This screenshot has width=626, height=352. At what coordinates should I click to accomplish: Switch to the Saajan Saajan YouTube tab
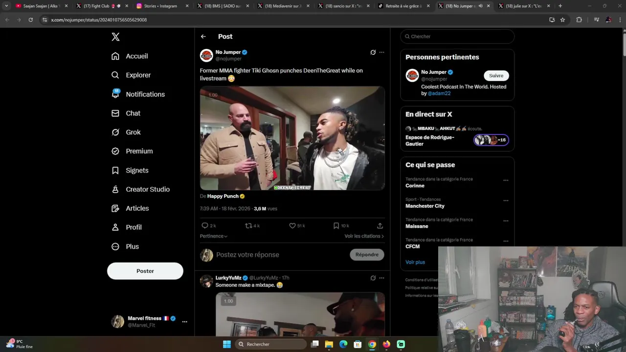[x=41, y=6]
